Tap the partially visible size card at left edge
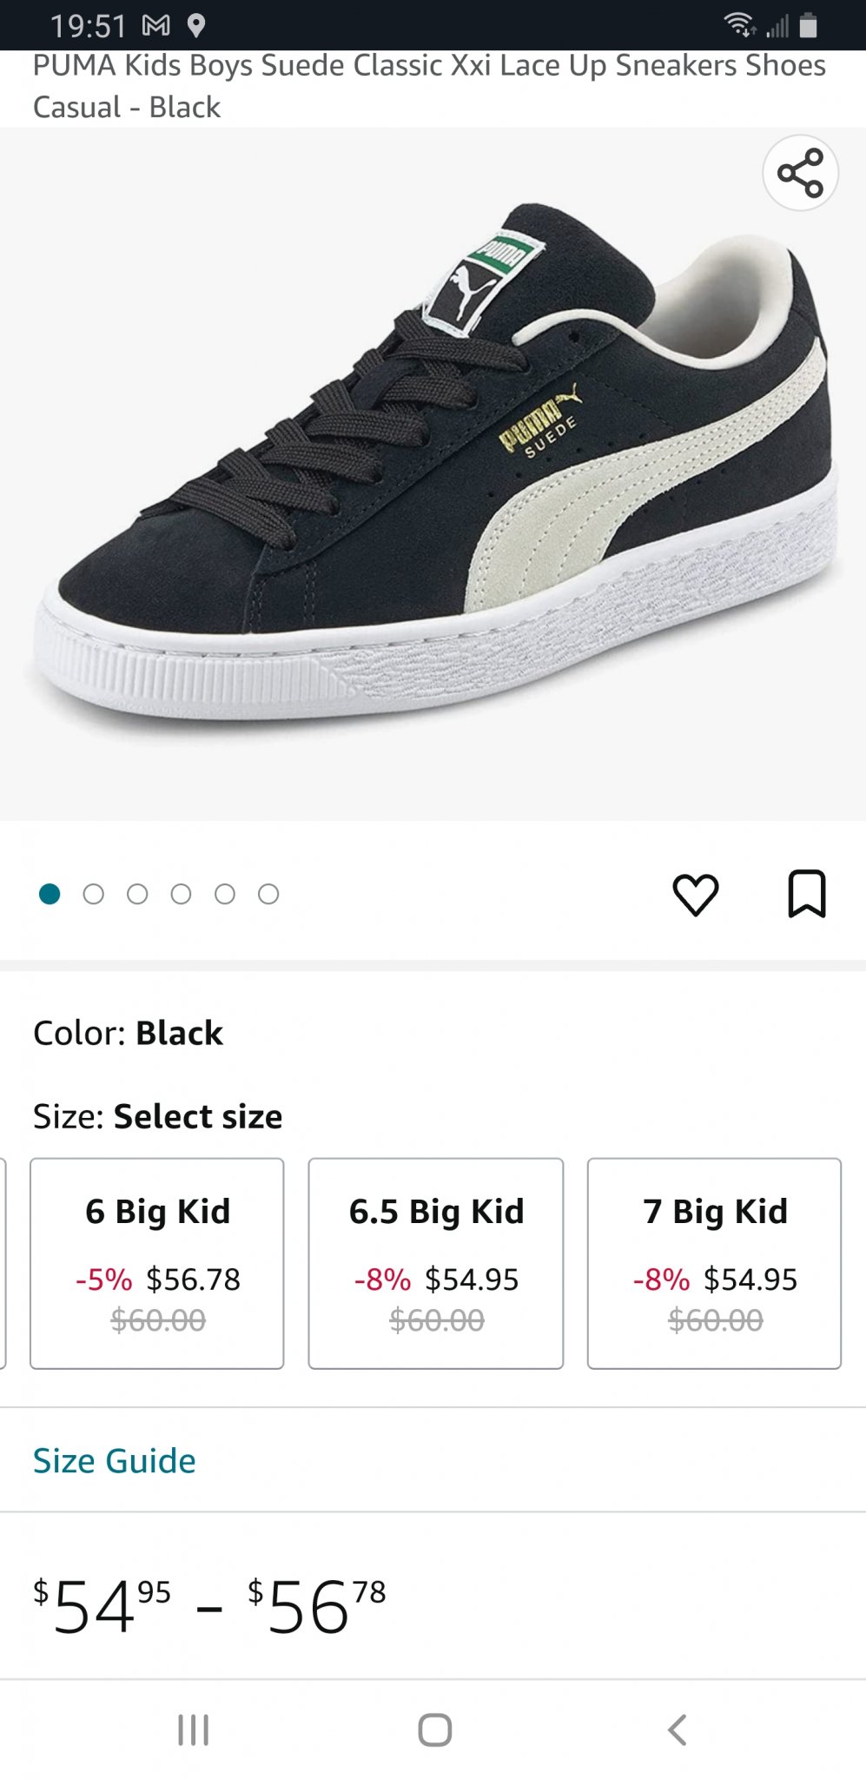Viewport: 866px width, 1779px height. [3, 1263]
